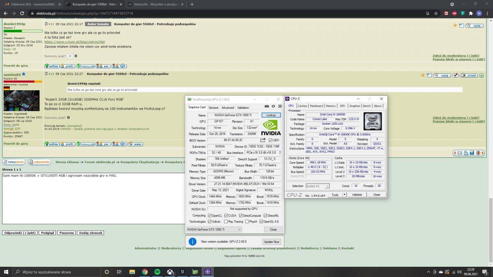Switch to the Bench tab in CPU-Z
Viewport: 493px width, 277px height.
[x=366, y=106]
